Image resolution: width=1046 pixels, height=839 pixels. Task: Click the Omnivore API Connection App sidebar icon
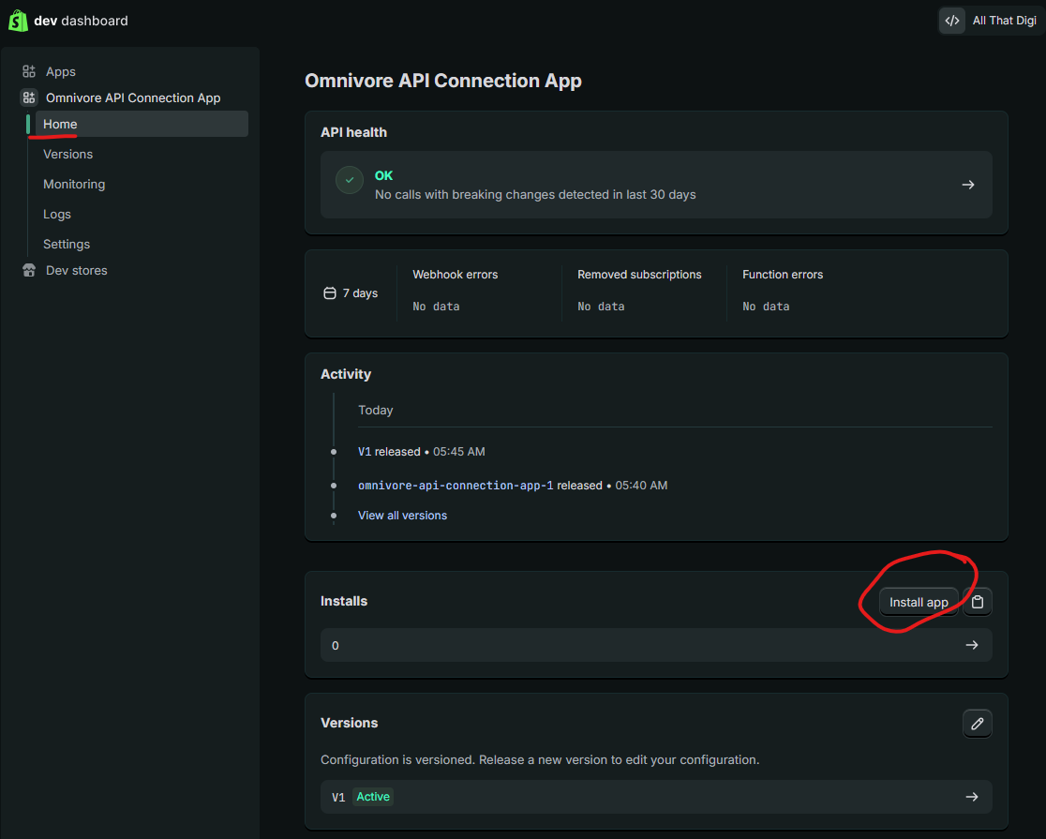coord(29,97)
